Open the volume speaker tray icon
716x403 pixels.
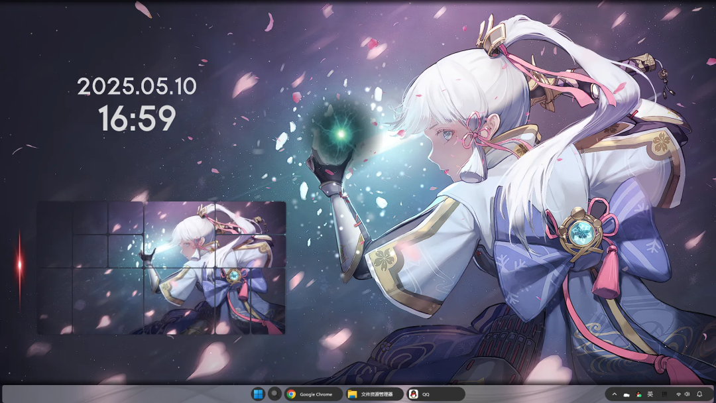click(687, 394)
